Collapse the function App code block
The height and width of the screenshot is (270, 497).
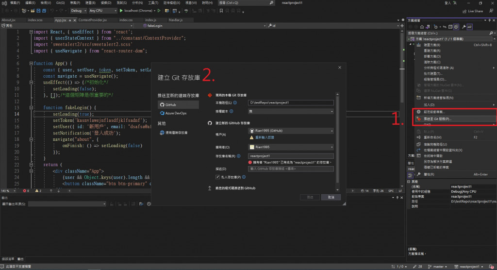(x=31, y=64)
